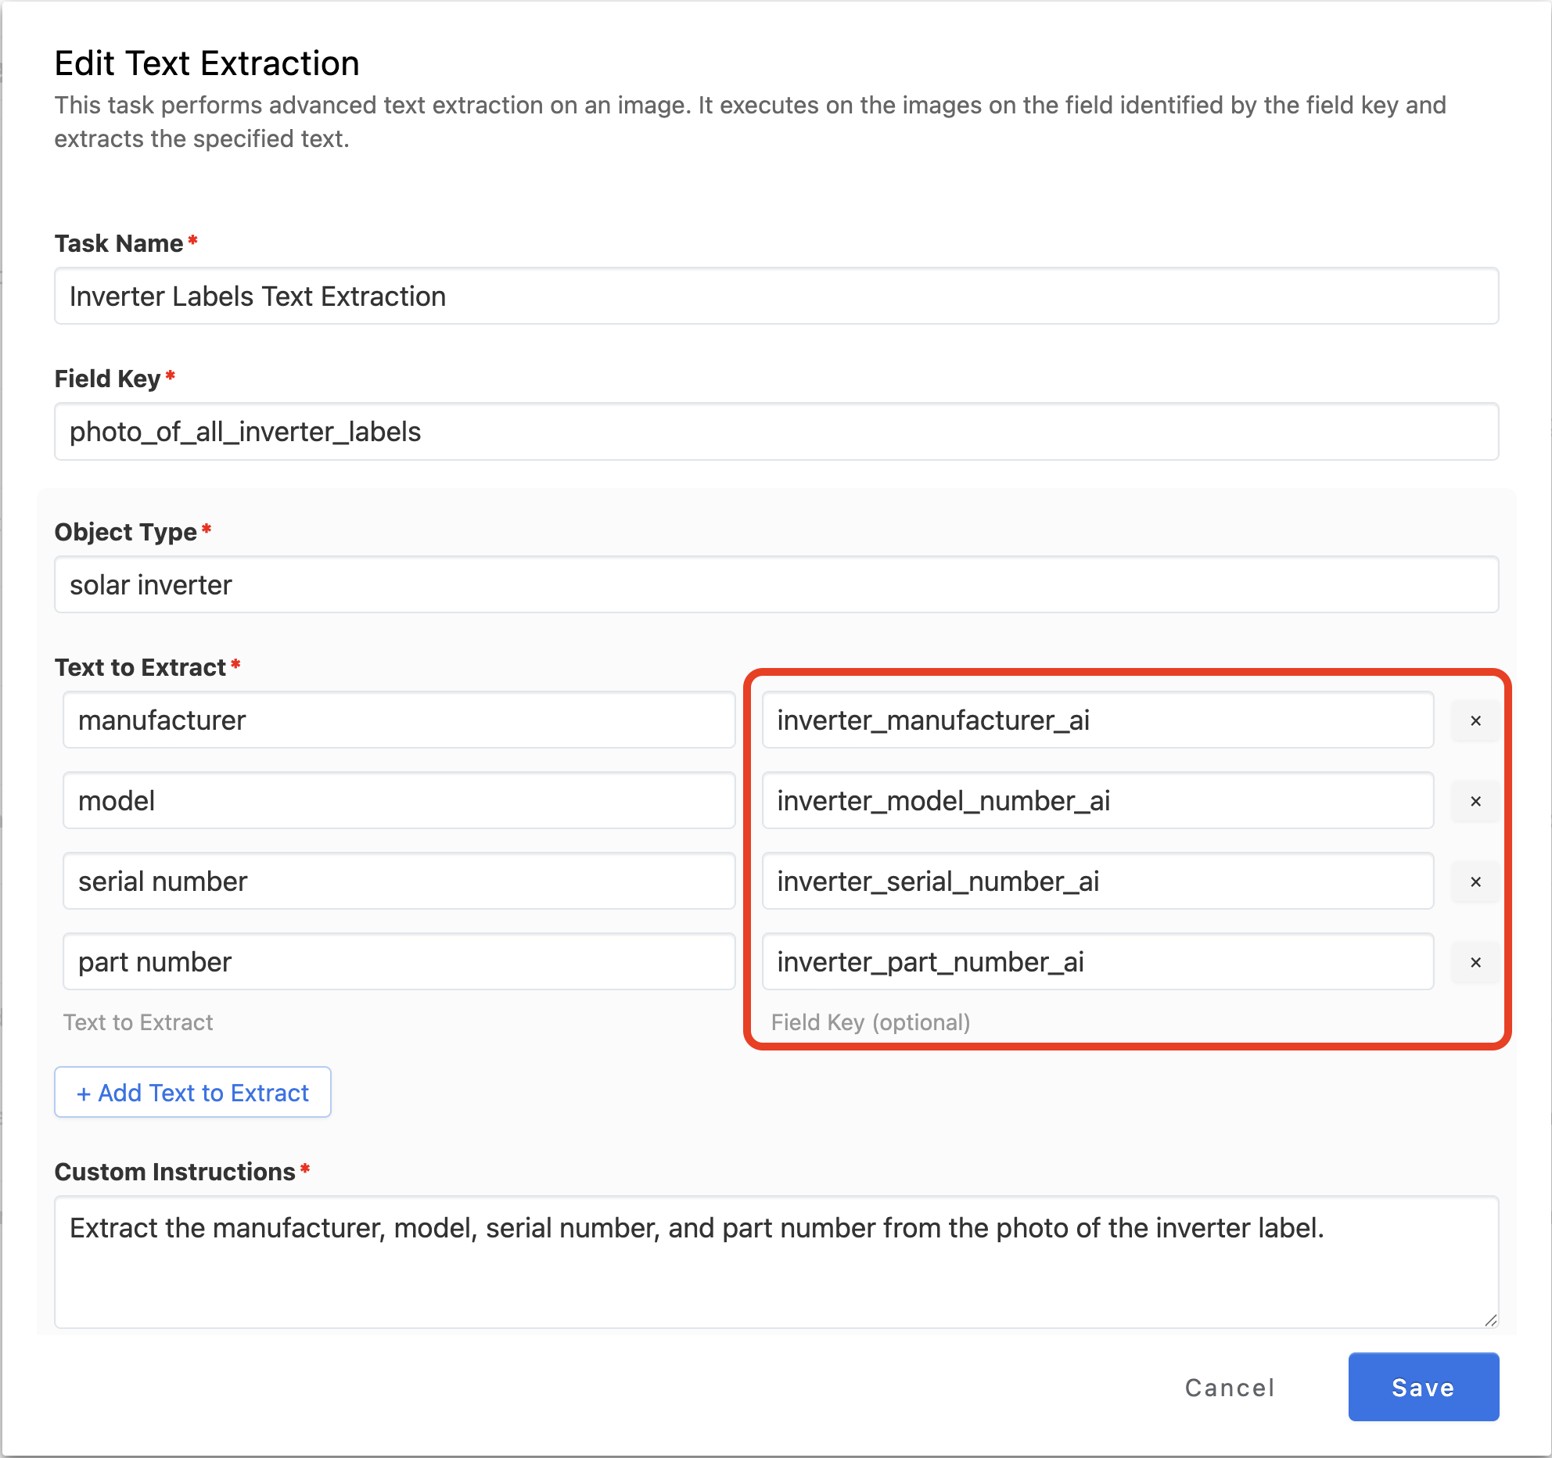Click the inverter_part_number_ai field key input

pyautogui.click(x=1098, y=962)
